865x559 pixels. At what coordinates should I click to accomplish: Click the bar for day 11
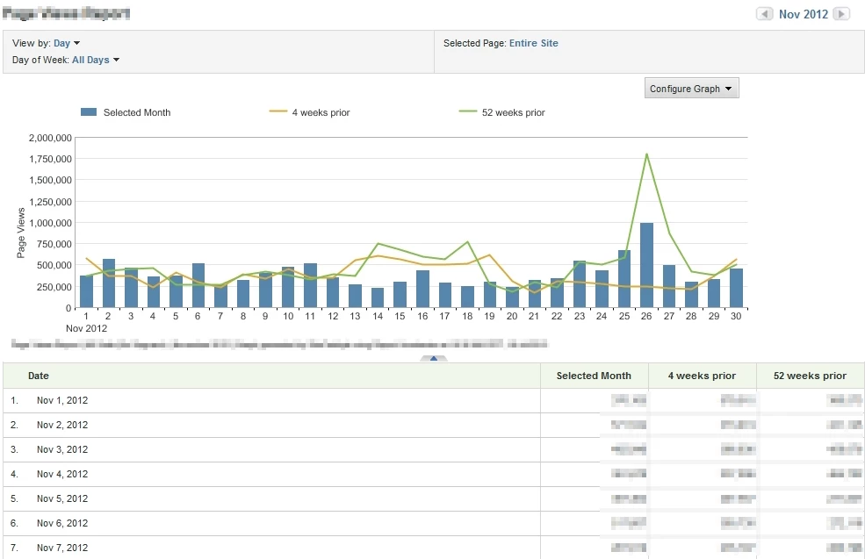(311, 285)
